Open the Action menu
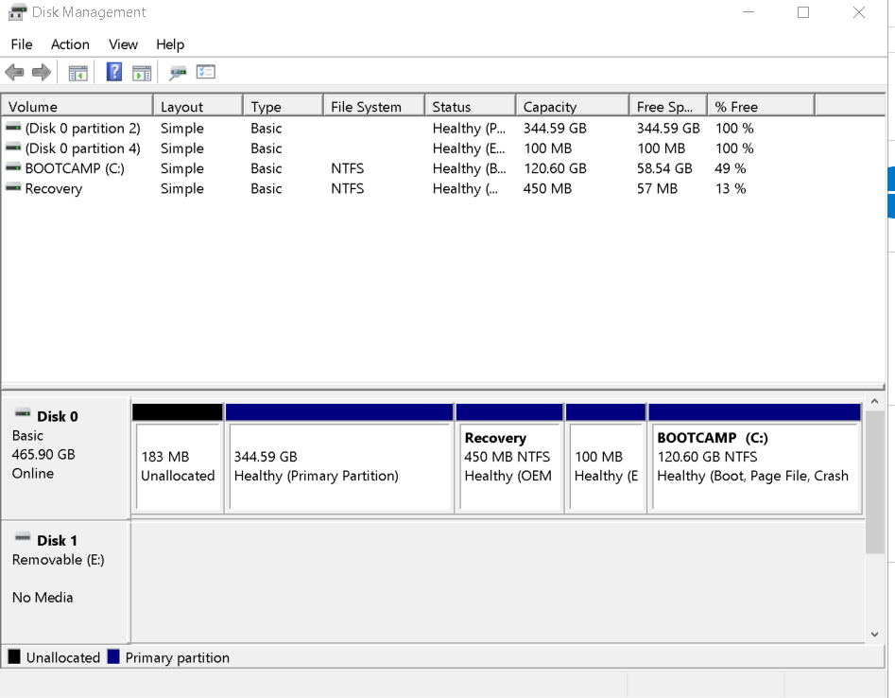This screenshot has height=698, width=895. (x=70, y=44)
